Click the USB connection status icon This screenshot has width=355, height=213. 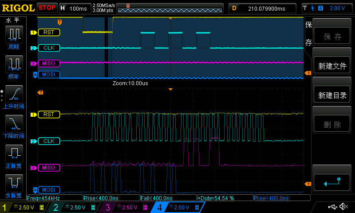tap(332, 207)
